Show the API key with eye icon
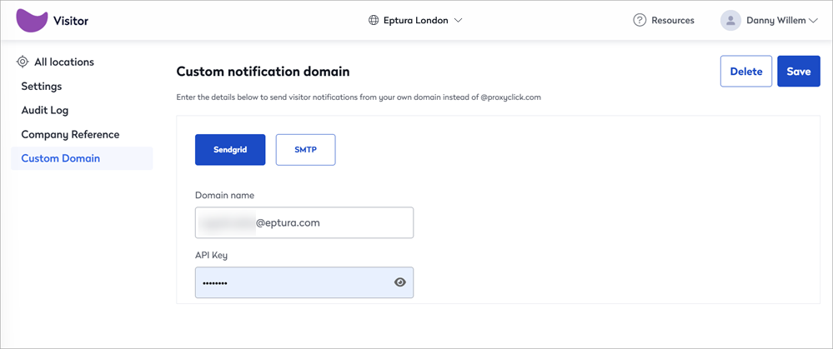833x349 pixels. (x=400, y=282)
